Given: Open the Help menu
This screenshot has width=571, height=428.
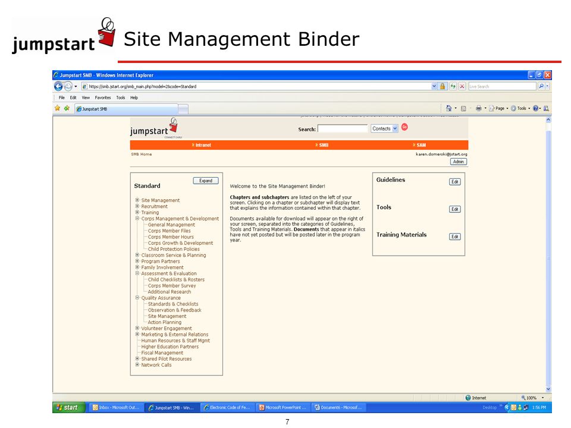Looking at the screenshot, I should point(134,97).
